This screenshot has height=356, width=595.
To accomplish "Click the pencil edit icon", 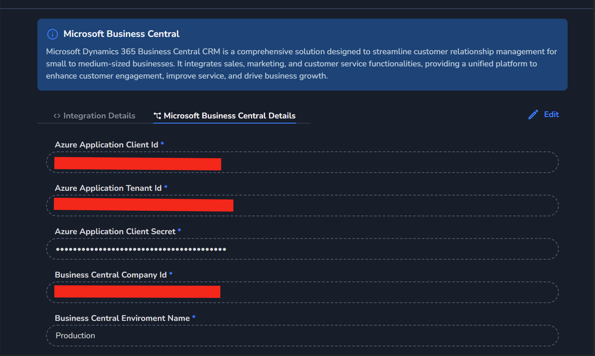I will (x=533, y=115).
